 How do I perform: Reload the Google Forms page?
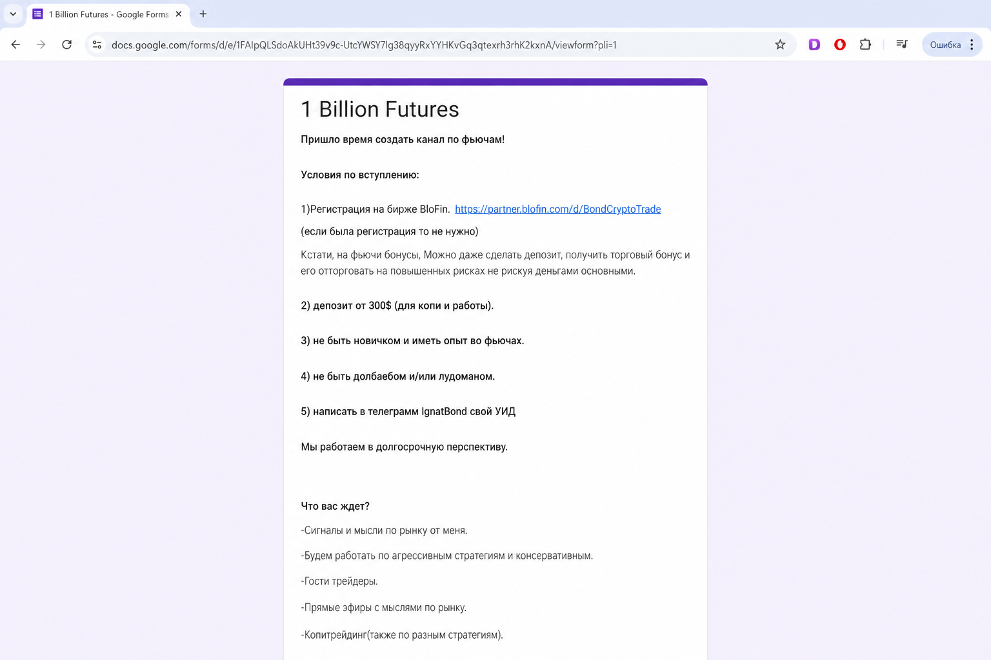(x=66, y=44)
